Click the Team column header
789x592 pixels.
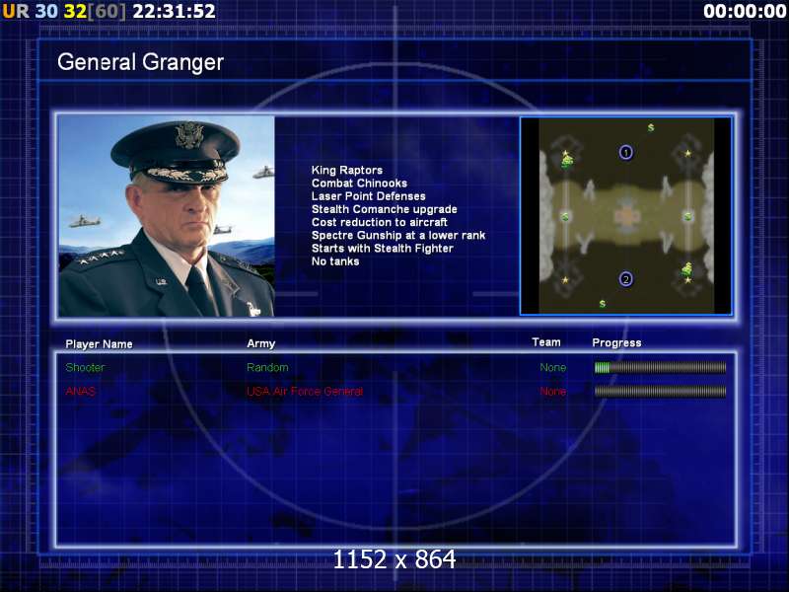pos(546,342)
